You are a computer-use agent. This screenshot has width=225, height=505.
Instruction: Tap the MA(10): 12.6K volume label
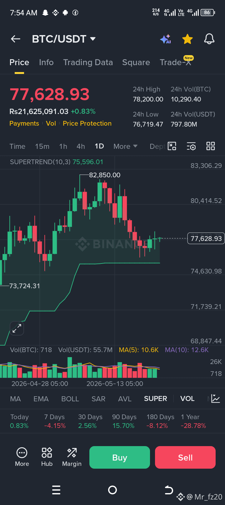[x=187, y=350]
